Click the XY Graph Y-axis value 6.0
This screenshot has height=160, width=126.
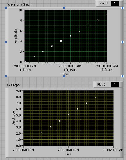coord(18,109)
